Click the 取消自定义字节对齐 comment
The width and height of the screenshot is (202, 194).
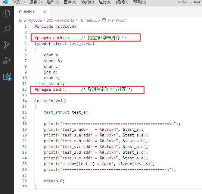coord(107,89)
